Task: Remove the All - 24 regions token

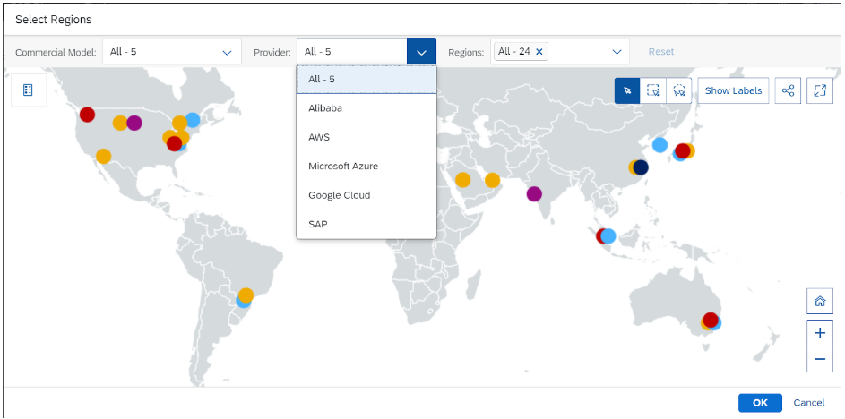Action: click(539, 52)
